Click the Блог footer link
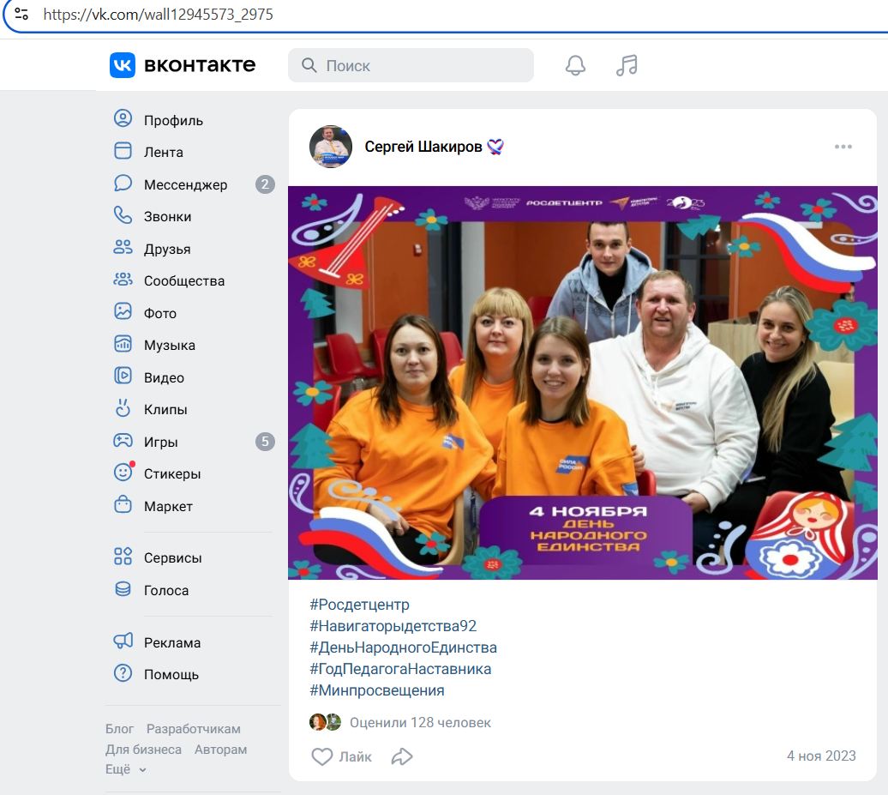The height and width of the screenshot is (795, 888). pyautogui.click(x=119, y=729)
